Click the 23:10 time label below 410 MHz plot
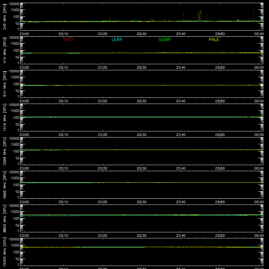 (63, 68)
